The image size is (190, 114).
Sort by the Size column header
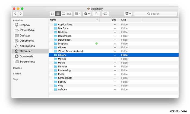114,20
